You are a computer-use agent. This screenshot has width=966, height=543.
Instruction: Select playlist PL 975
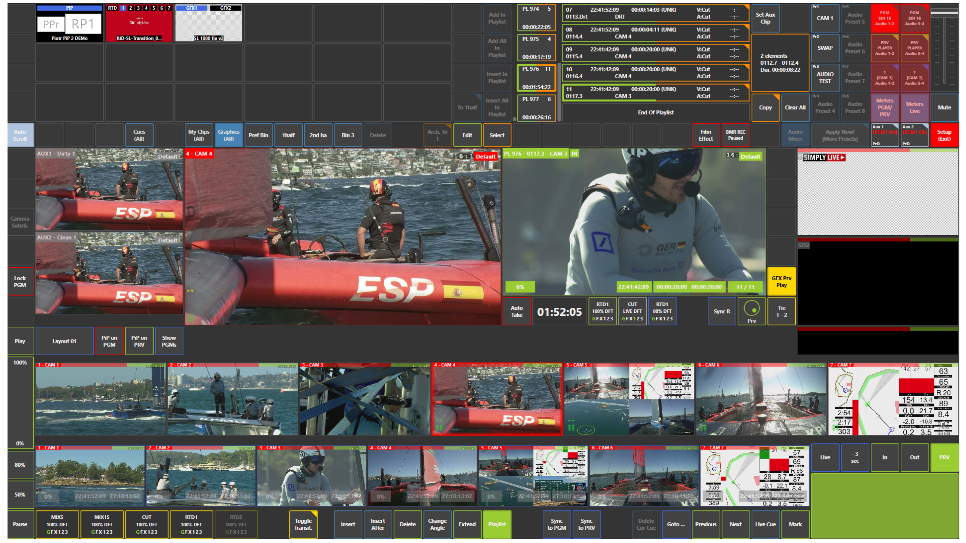click(x=536, y=48)
